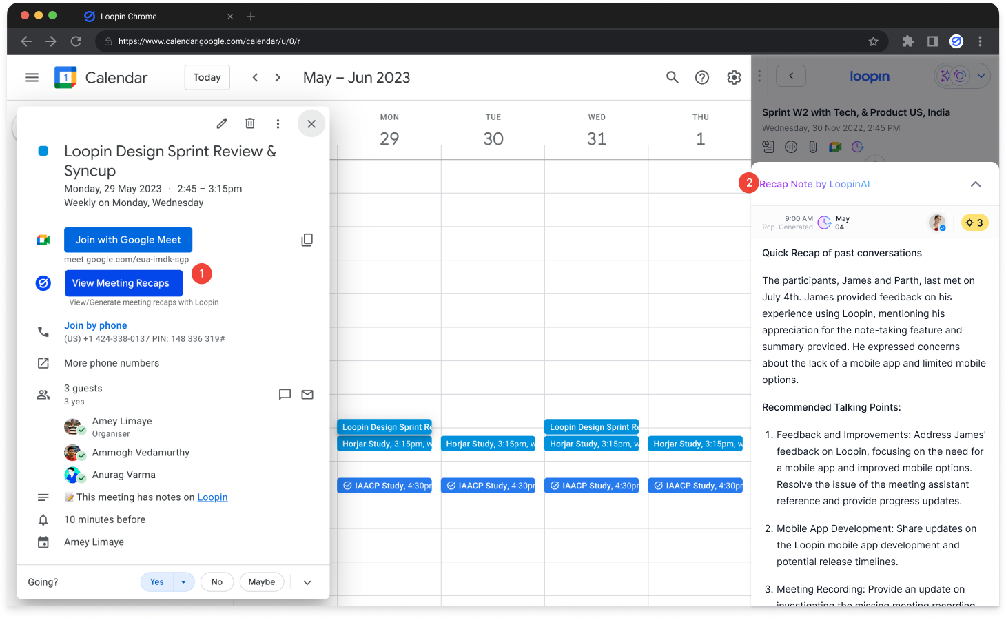Click the Google Calendar logo

click(x=65, y=78)
